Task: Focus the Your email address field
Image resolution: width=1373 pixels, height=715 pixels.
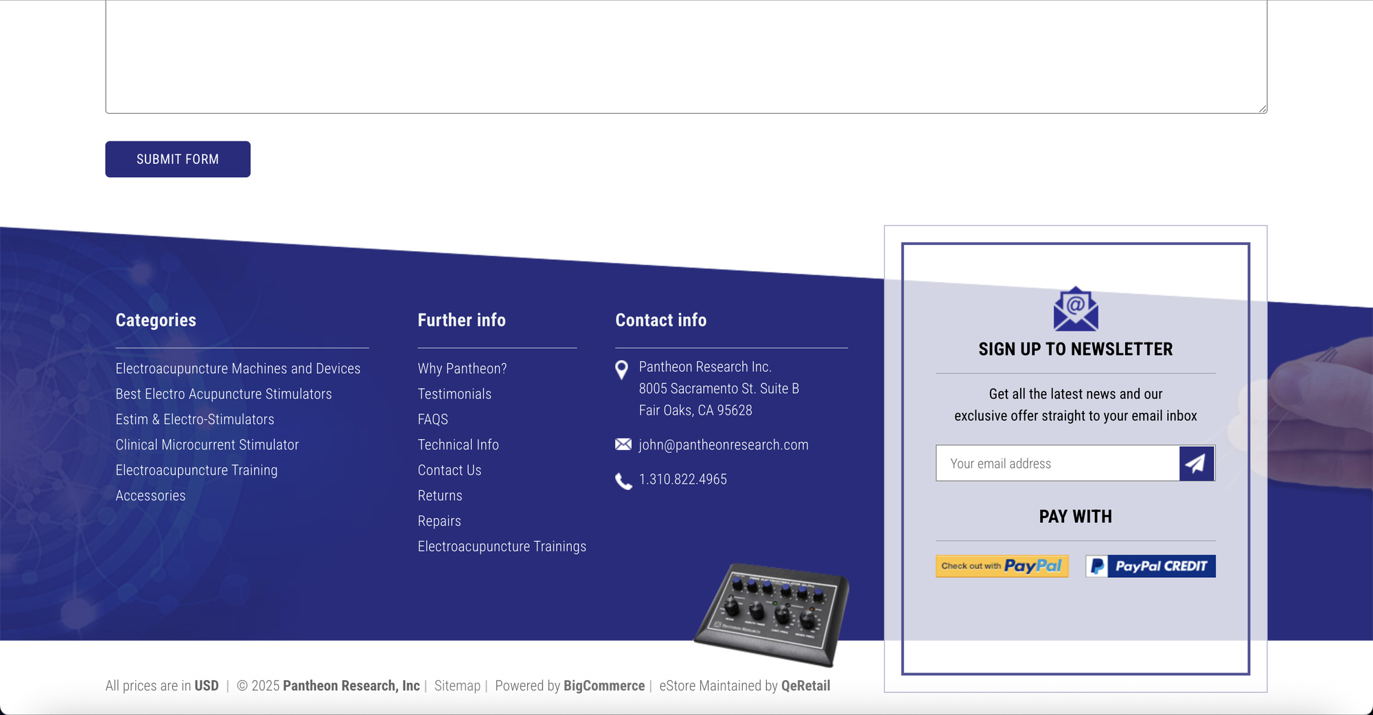Action: [x=1058, y=463]
